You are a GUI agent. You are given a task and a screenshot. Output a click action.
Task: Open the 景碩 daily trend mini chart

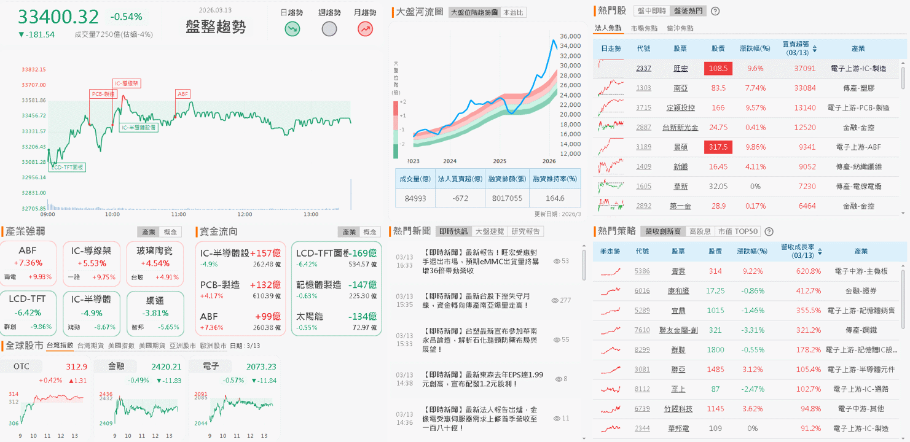611,147
